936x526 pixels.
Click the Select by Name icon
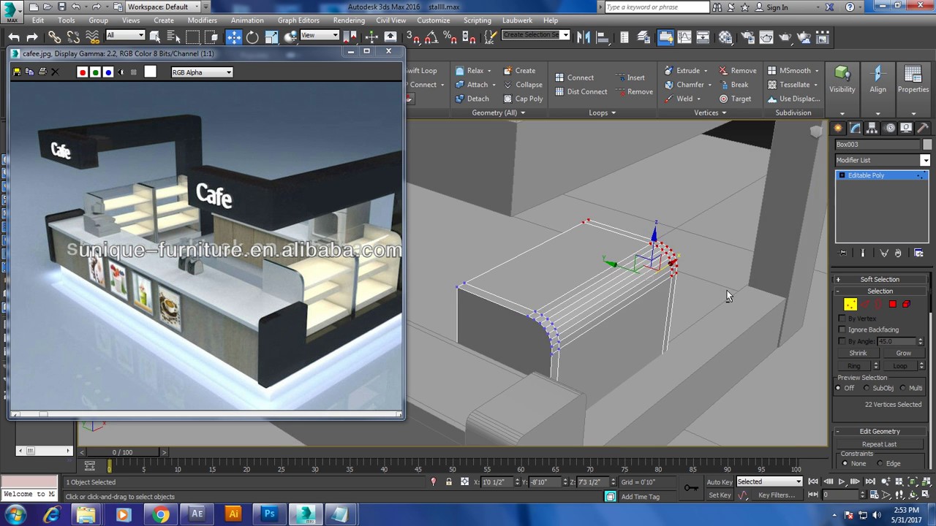tap(173, 37)
